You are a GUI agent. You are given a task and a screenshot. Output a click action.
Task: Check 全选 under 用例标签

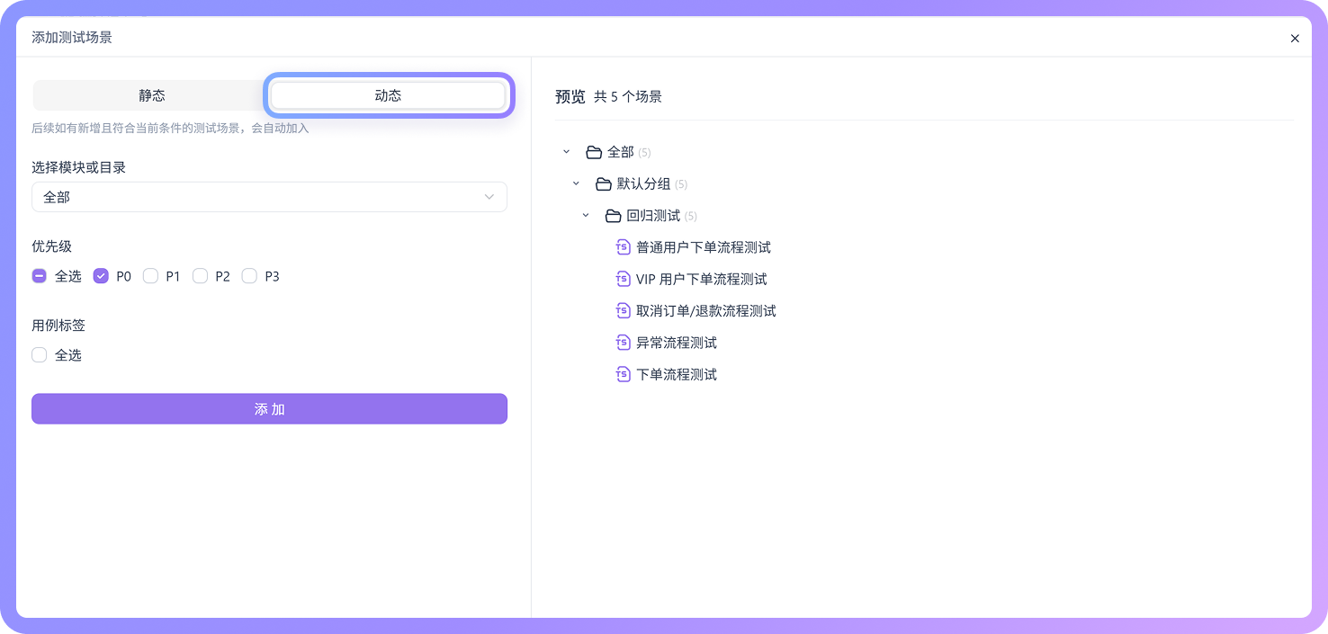click(39, 354)
